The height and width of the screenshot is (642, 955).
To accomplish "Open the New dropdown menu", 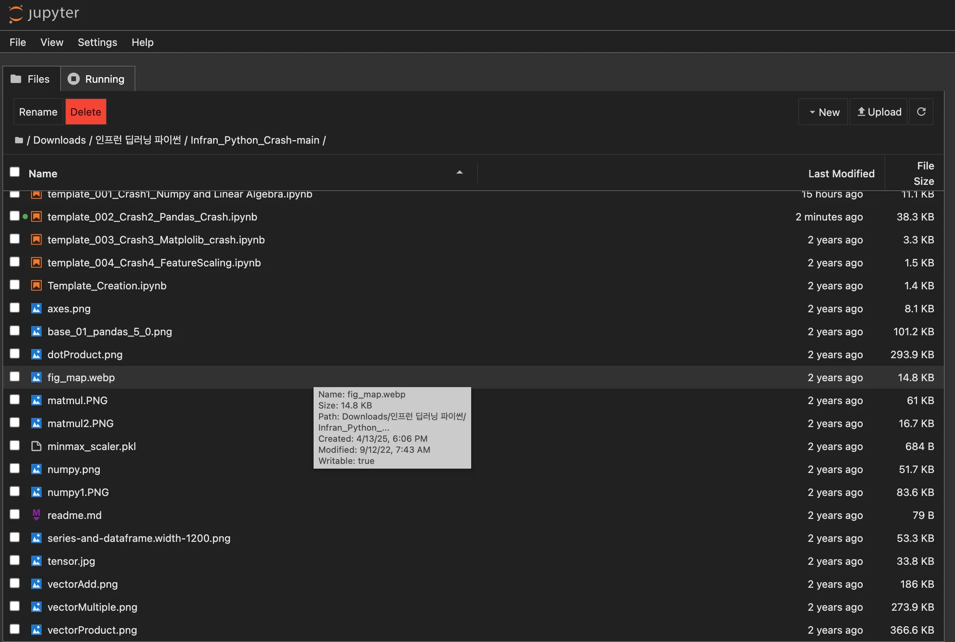I will click(823, 112).
